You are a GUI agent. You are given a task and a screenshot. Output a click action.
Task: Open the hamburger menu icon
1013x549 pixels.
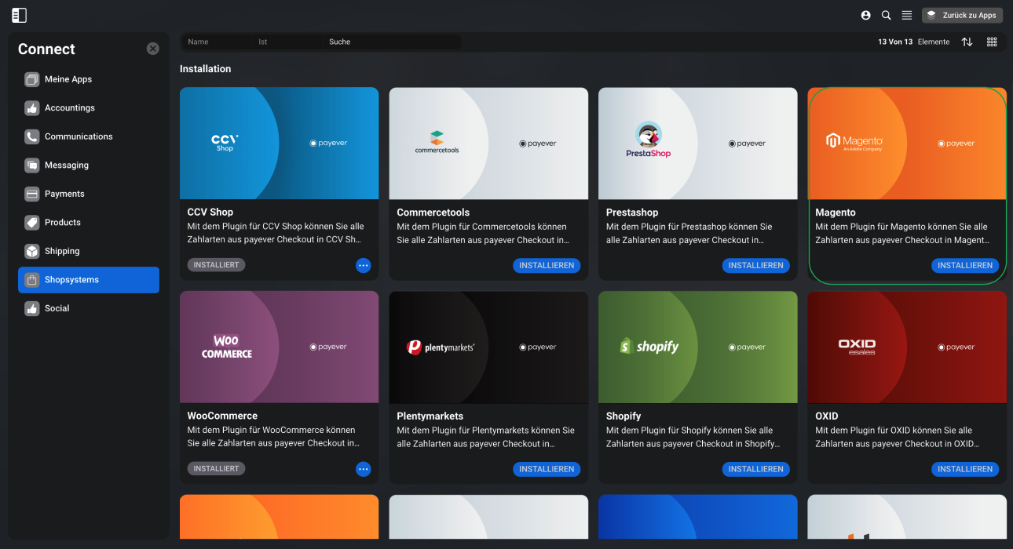pos(906,15)
